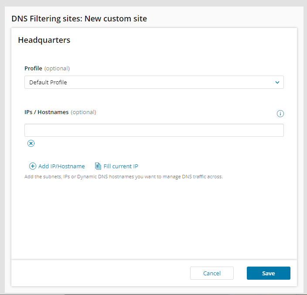This screenshot has width=307, height=295.
Task: Click the Profile field label
Action: click(33, 68)
